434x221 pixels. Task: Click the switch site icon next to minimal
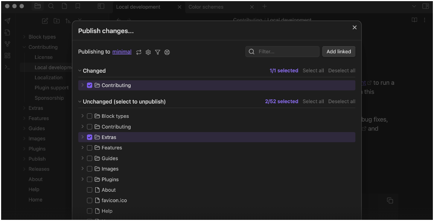[139, 52]
